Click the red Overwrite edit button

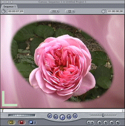[x=21, y=122]
